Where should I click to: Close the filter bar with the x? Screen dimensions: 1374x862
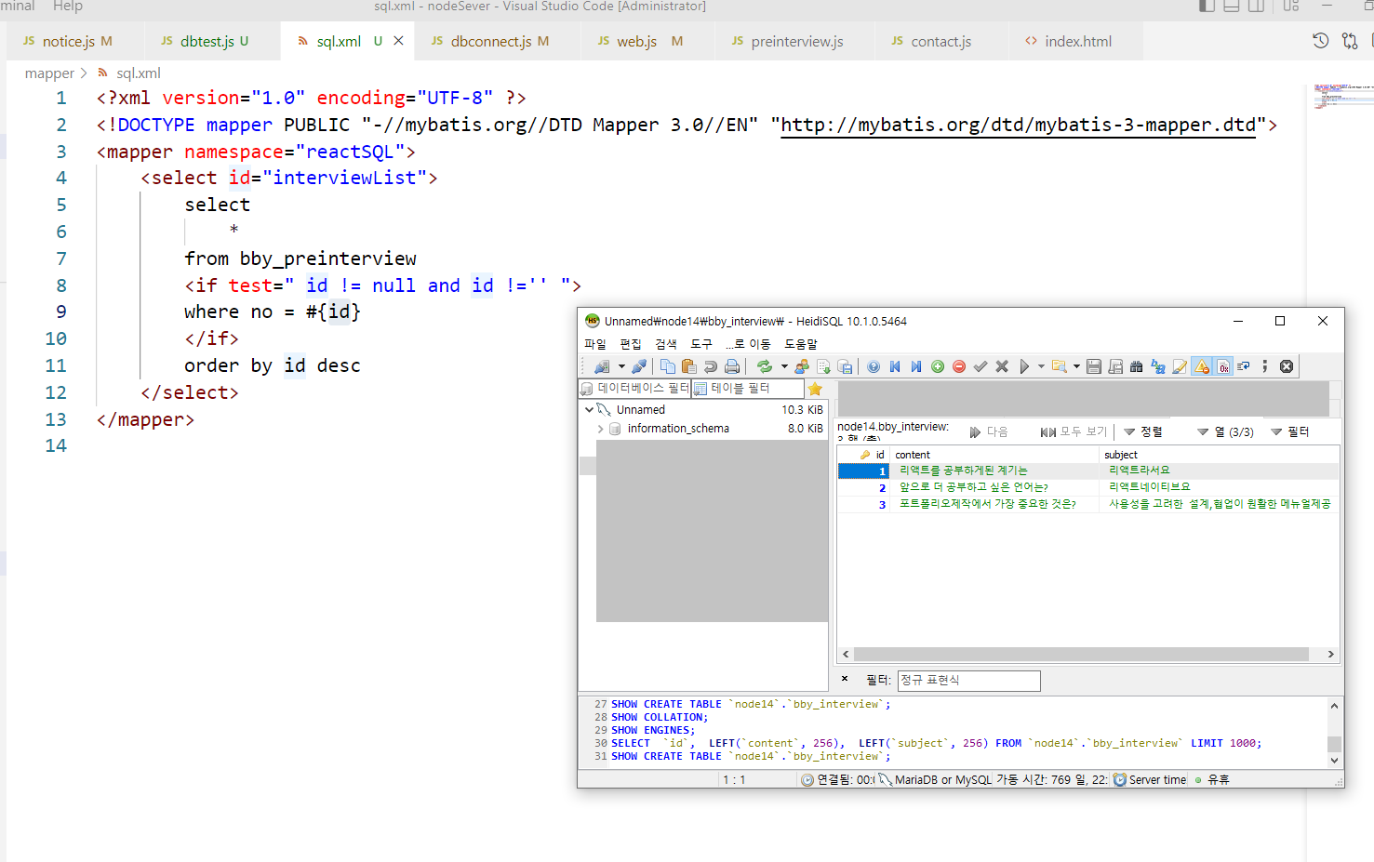point(845,679)
